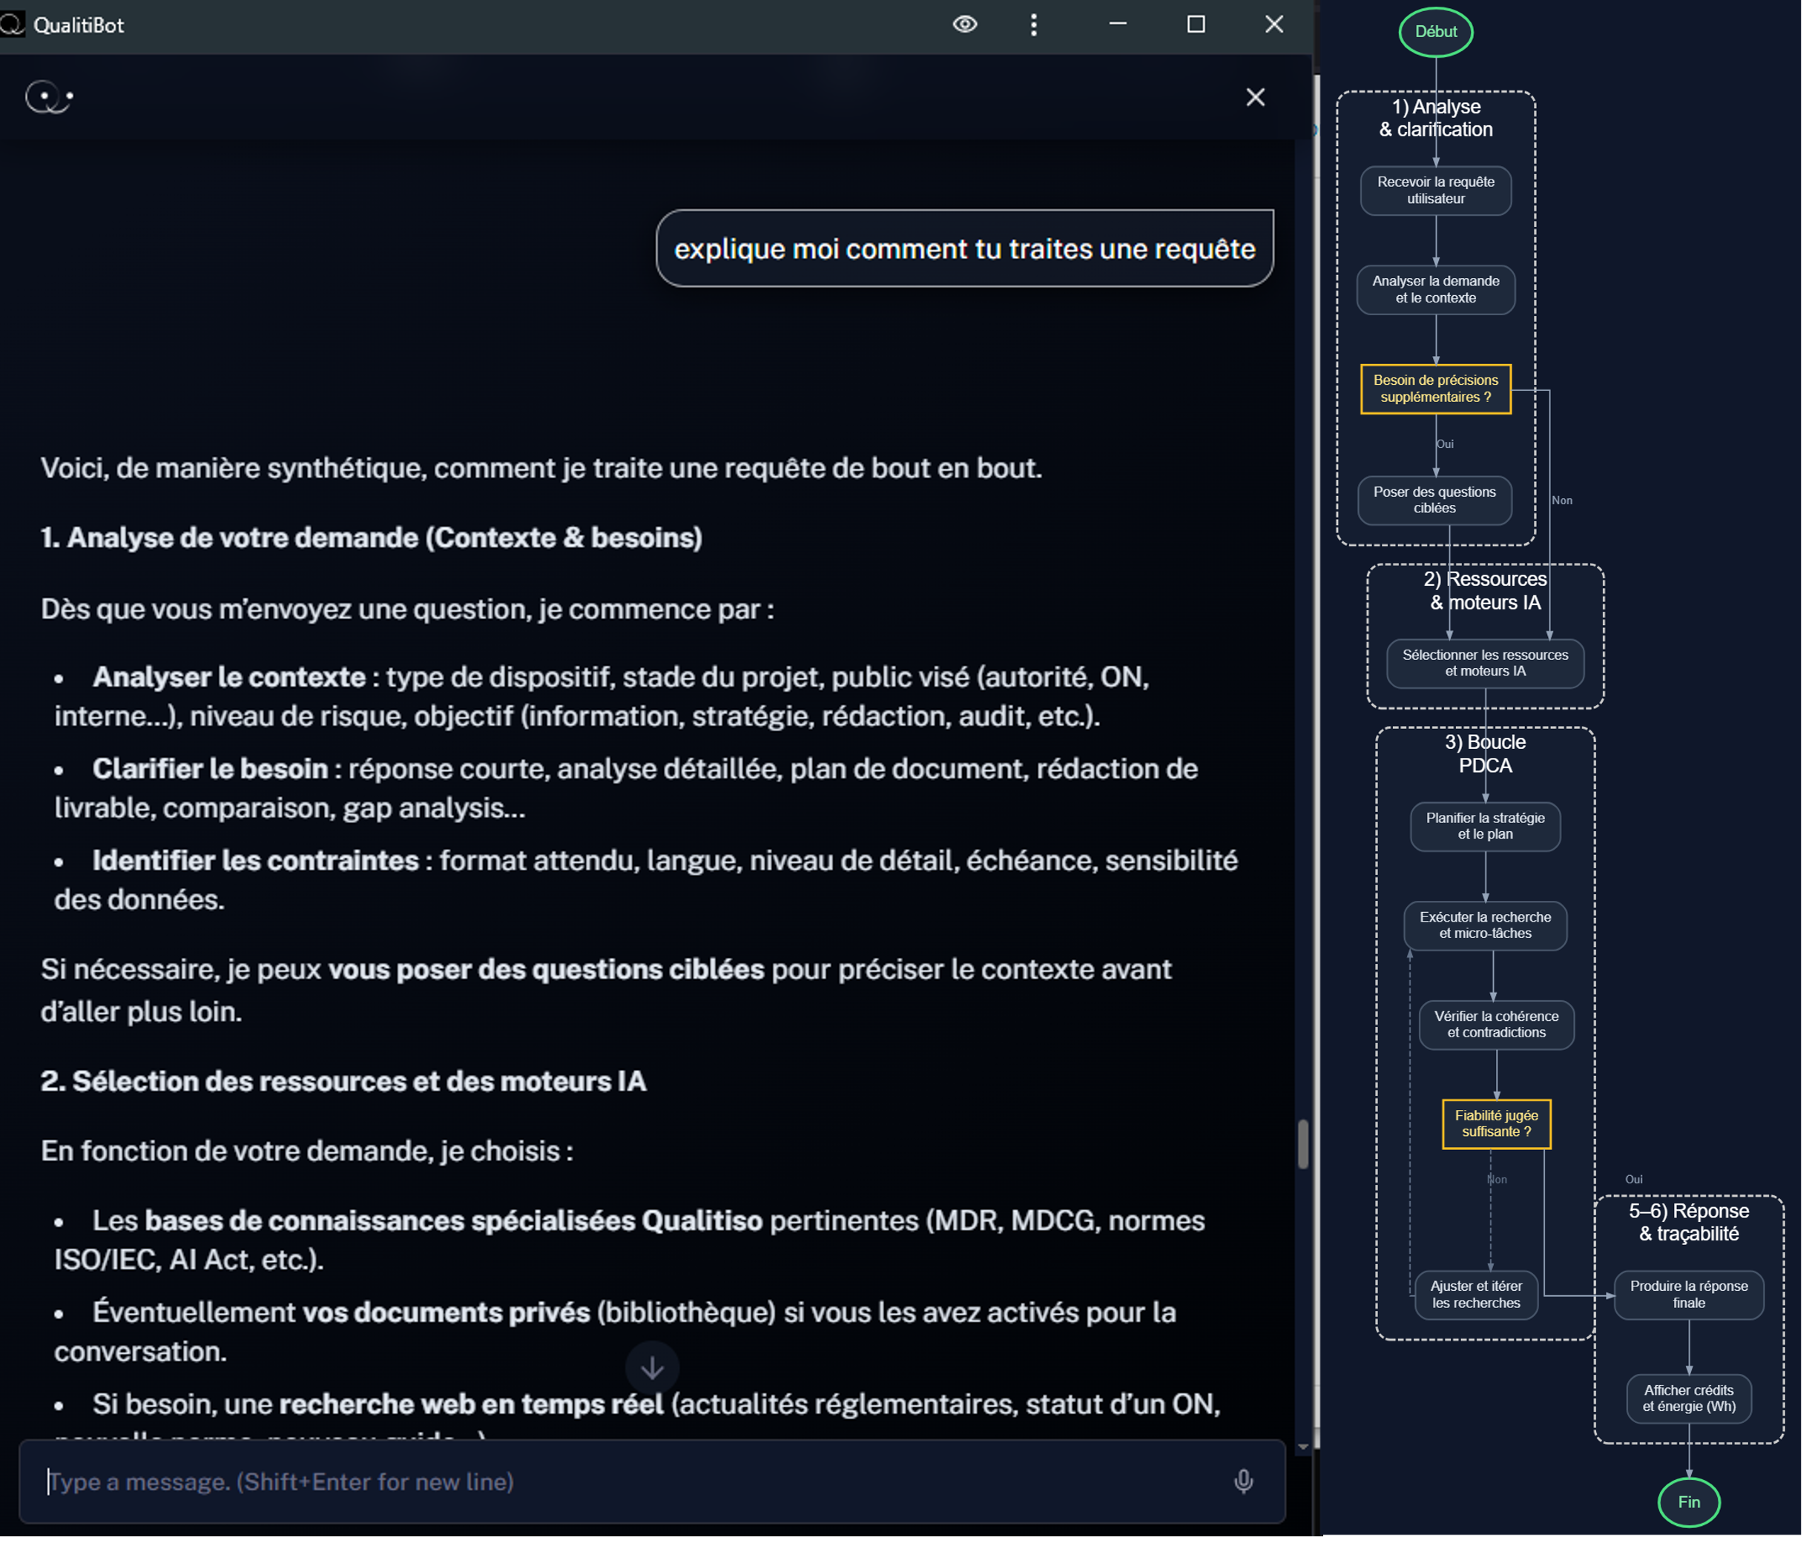Click the eye icon in title bar
Screen dimensions: 1812x1543
pyautogui.click(x=964, y=24)
